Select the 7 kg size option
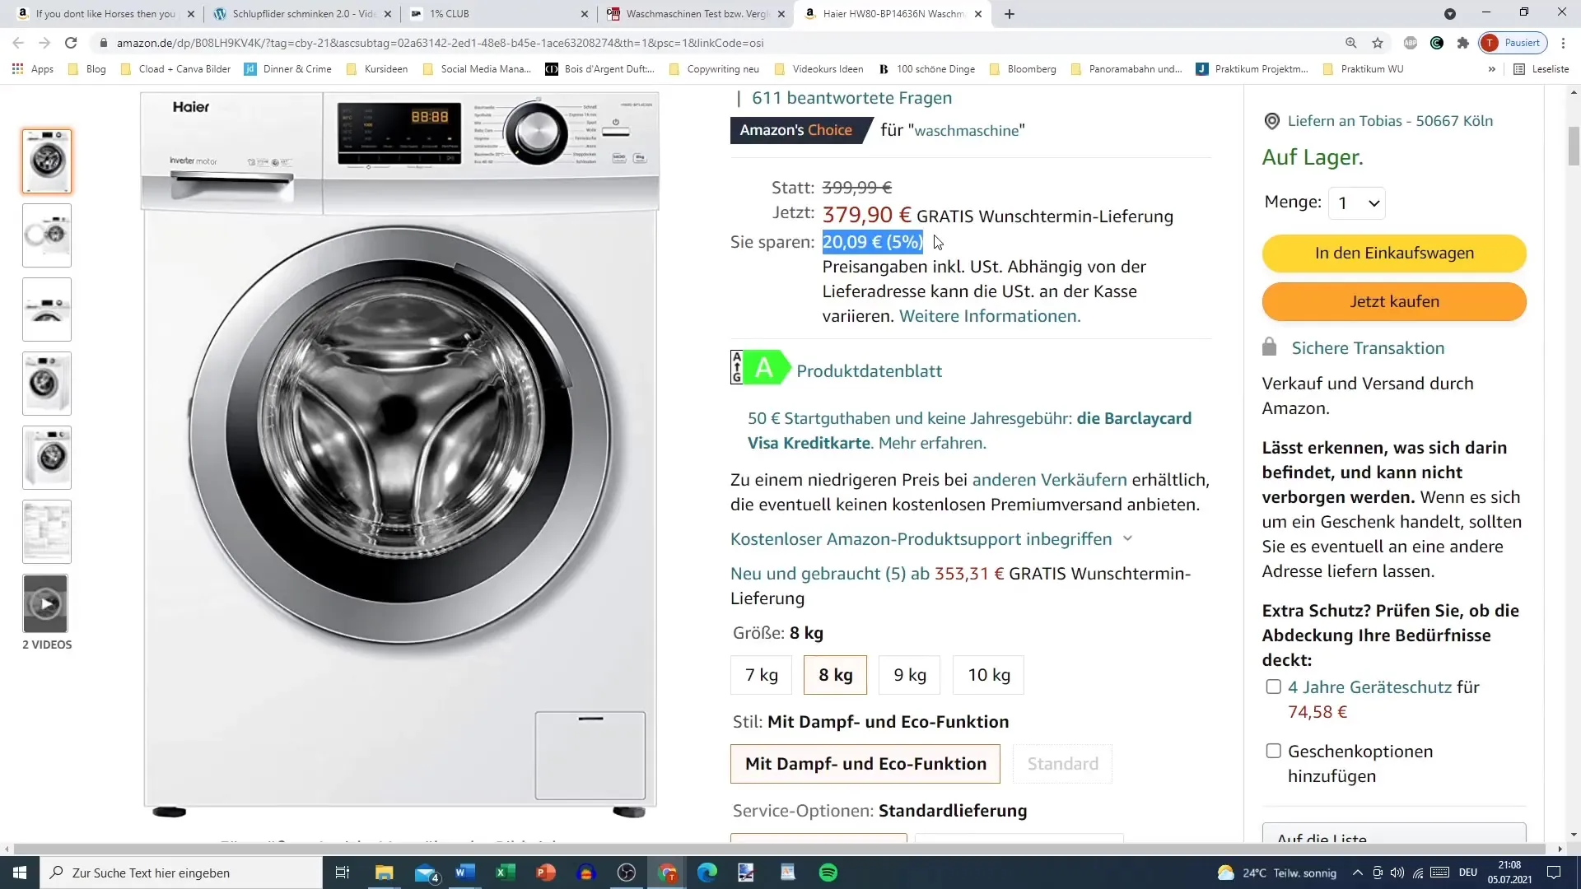Screen dimensions: 1581x889 click(x=762, y=675)
